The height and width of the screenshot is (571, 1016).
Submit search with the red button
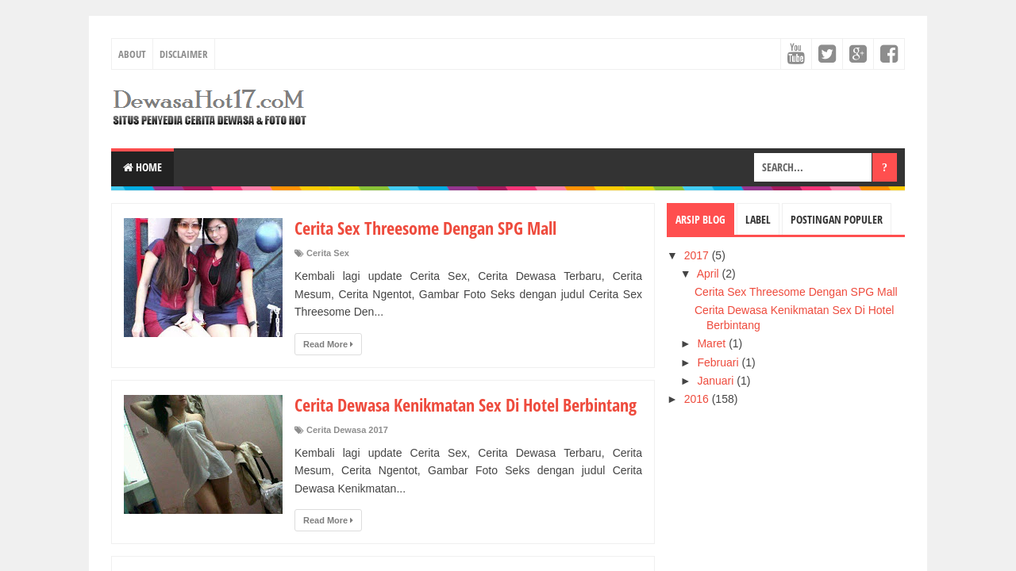884,167
